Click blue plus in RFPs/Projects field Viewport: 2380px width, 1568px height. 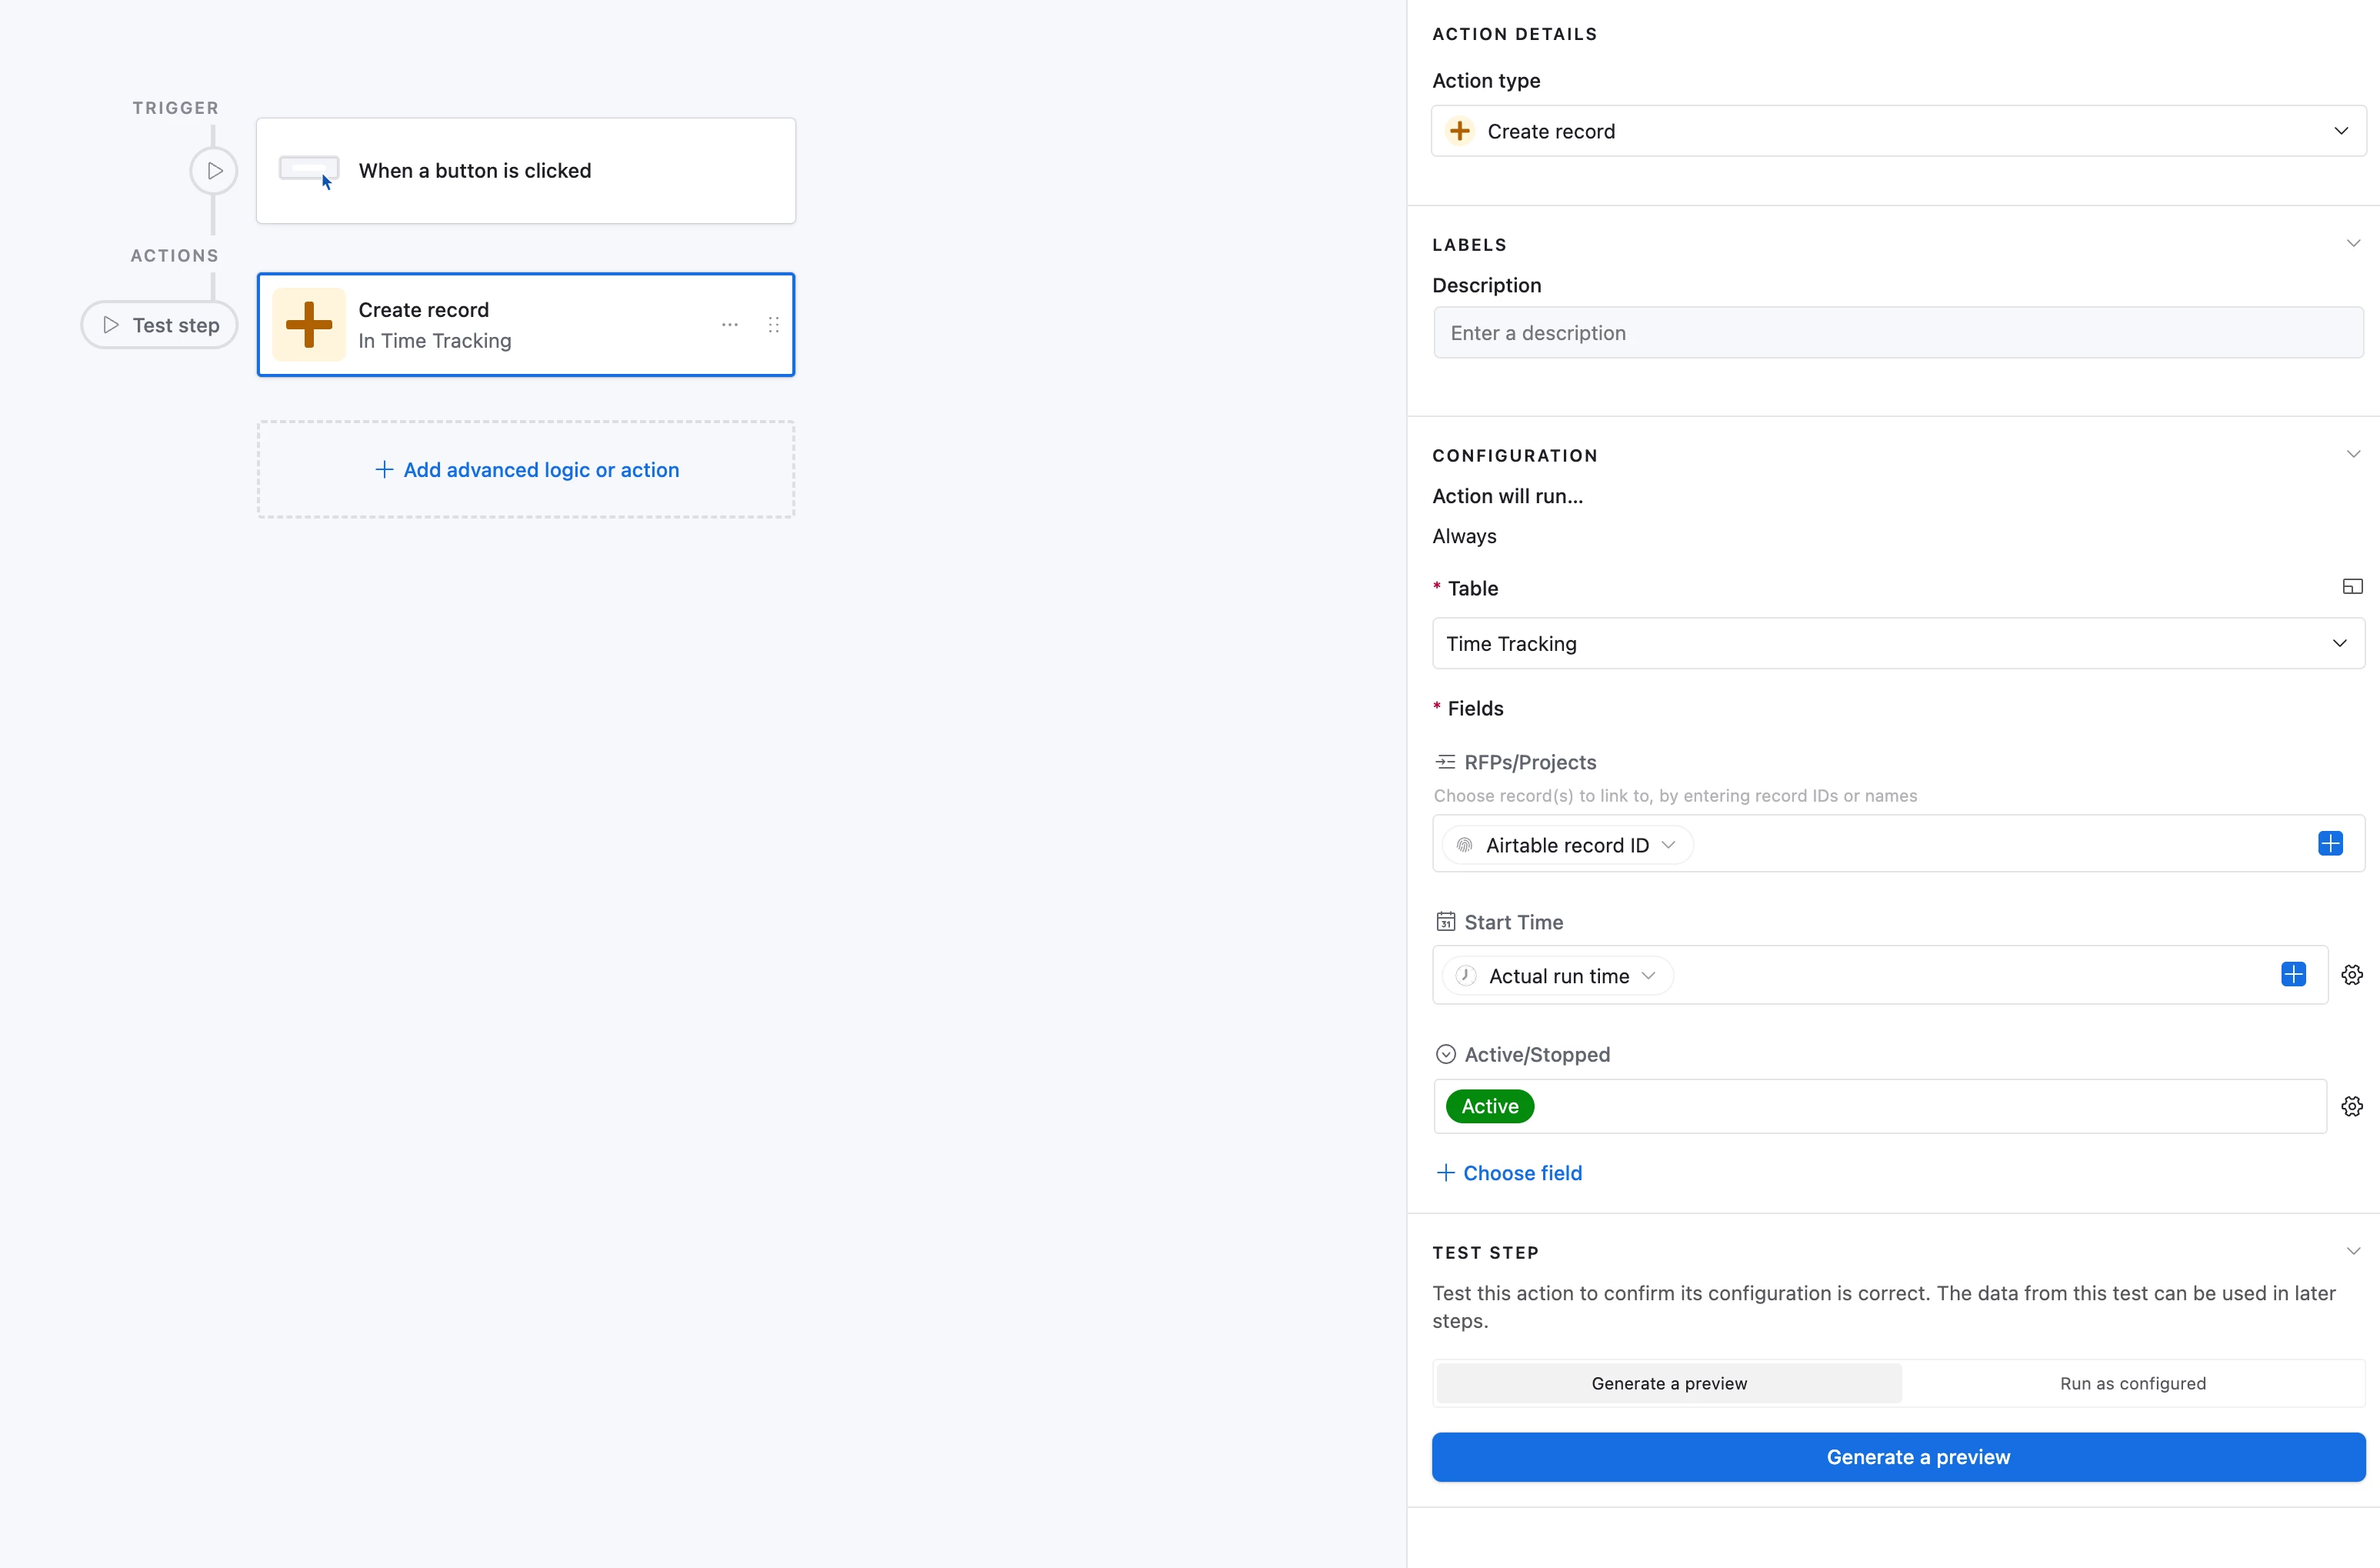click(2330, 844)
